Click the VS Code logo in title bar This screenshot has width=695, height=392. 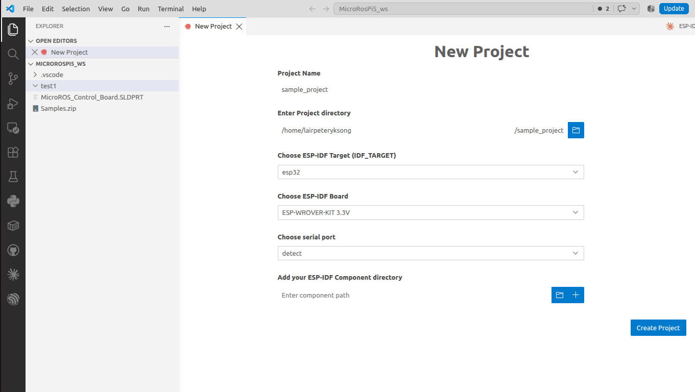[x=10, y=9]
